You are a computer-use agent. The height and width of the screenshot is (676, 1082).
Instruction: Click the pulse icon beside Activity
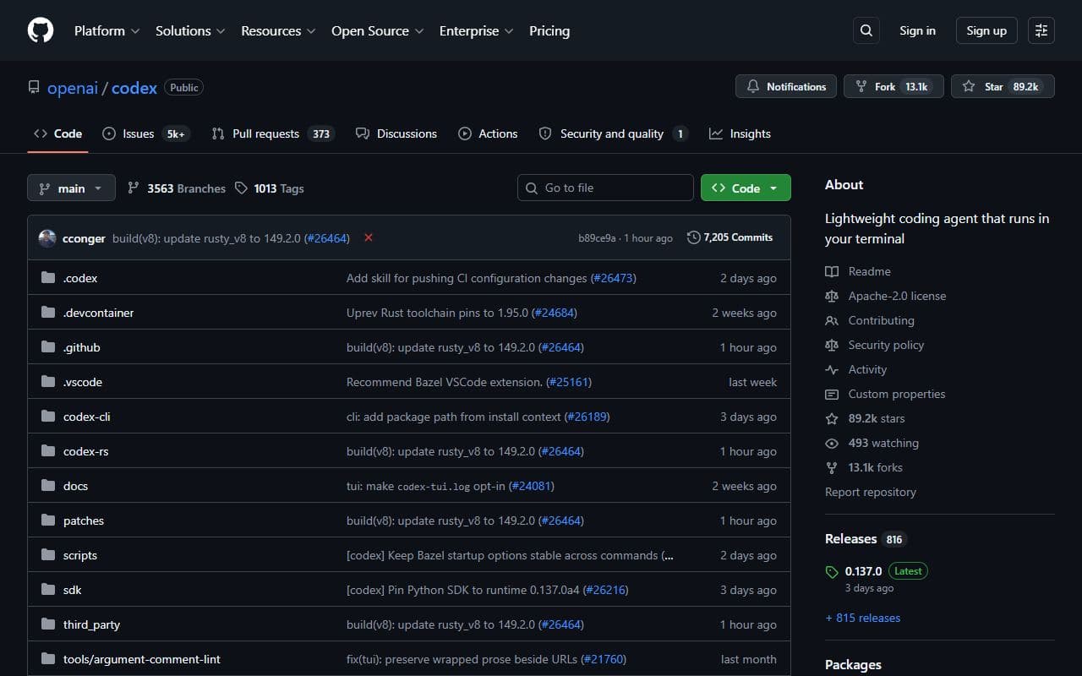tap(832, 369)
